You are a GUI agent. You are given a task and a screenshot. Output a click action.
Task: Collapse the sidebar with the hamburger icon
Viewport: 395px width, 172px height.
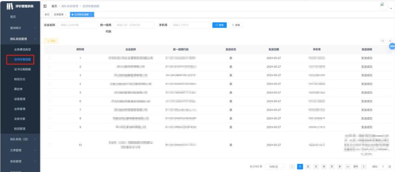coord(45,6)
